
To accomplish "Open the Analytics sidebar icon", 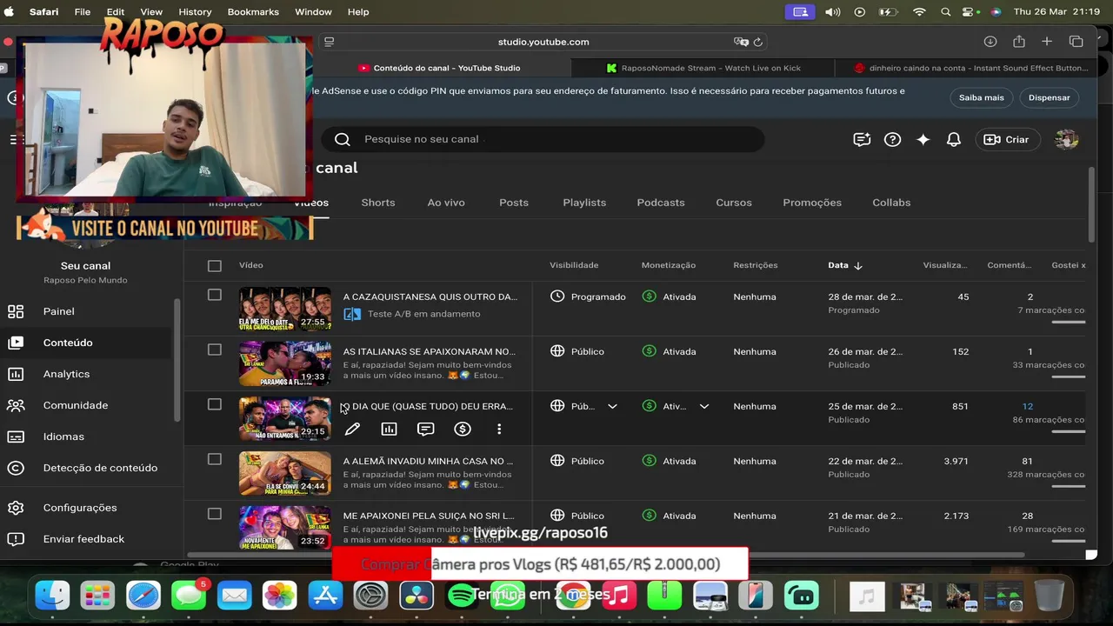I will (x=16, y=374).
